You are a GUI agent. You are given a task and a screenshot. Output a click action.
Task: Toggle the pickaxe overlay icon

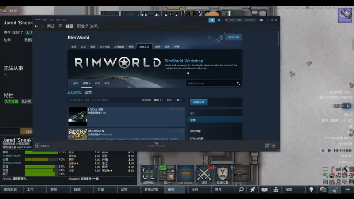(345, 169)
